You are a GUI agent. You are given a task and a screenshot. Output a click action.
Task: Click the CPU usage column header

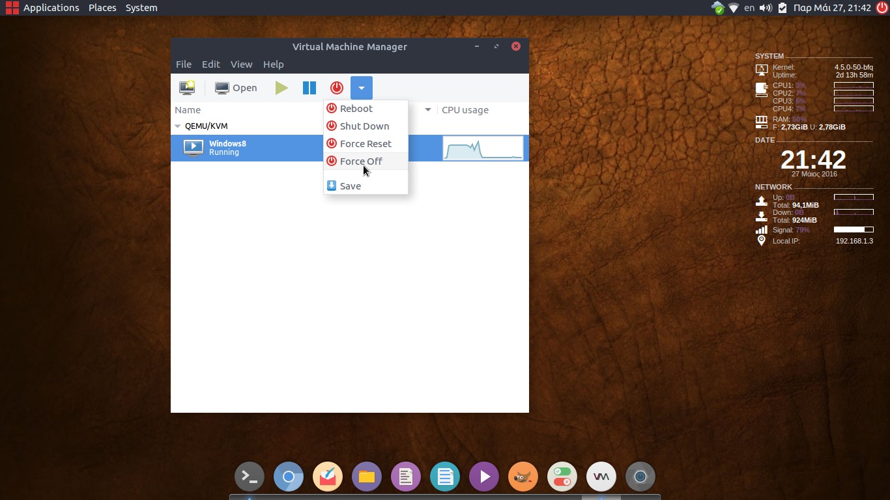465,110
